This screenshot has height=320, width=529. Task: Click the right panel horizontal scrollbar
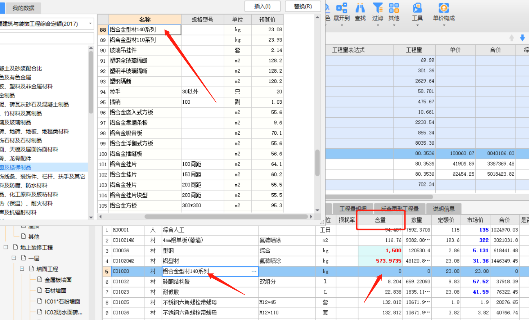pyautogui.click(x=379, y=197)
